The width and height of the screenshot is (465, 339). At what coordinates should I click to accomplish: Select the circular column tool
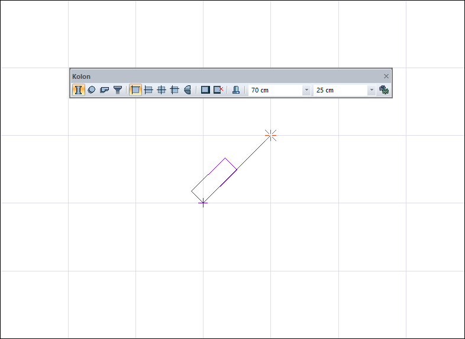[92, 89]
